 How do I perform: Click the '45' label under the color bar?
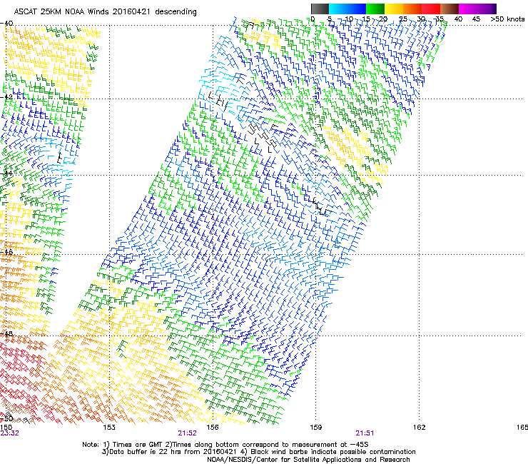[x=476, y=19]
